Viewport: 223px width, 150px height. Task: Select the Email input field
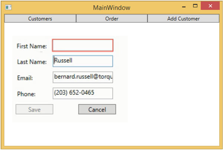coord(83,77)
